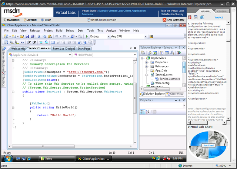Open the Any CPU platform dropdown
Viewport: 237px width, 169px height.
coord(146,36)
